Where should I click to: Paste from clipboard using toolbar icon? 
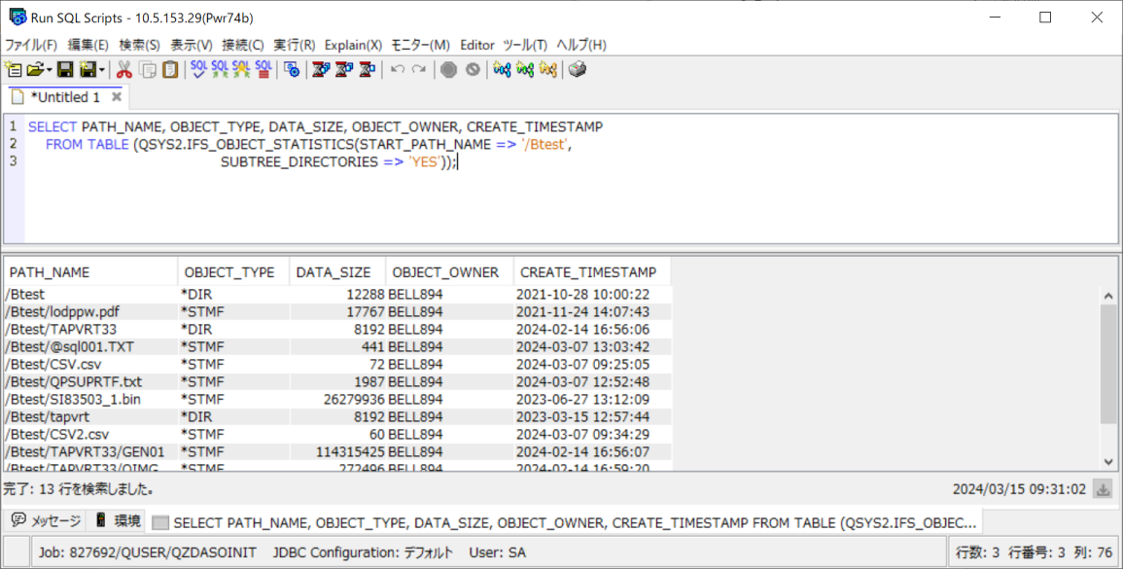(x=170, y=69)
